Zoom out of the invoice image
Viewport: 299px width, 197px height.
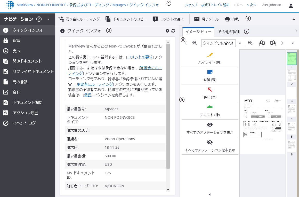[x=194, y=43]
